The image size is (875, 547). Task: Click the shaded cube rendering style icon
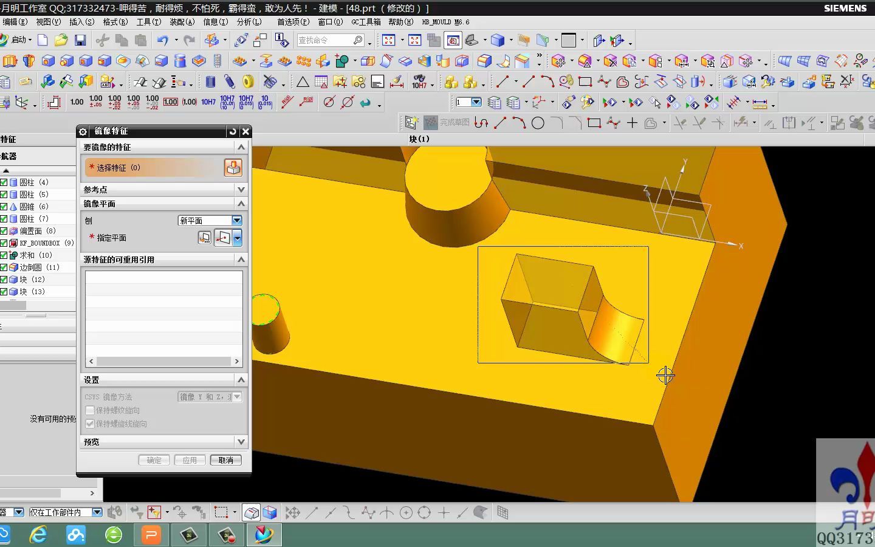(x=498, y=40)
